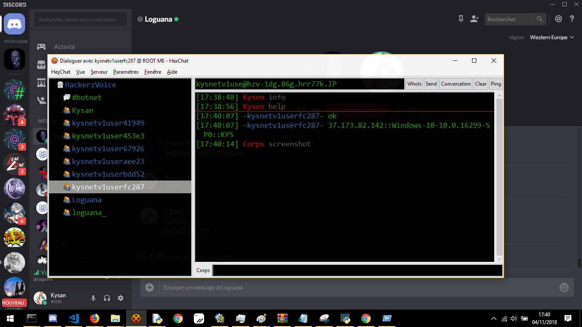This screenshot has height=327, width=582.
Task: Open File Explorer from taskbar
Action: point(115,318)
